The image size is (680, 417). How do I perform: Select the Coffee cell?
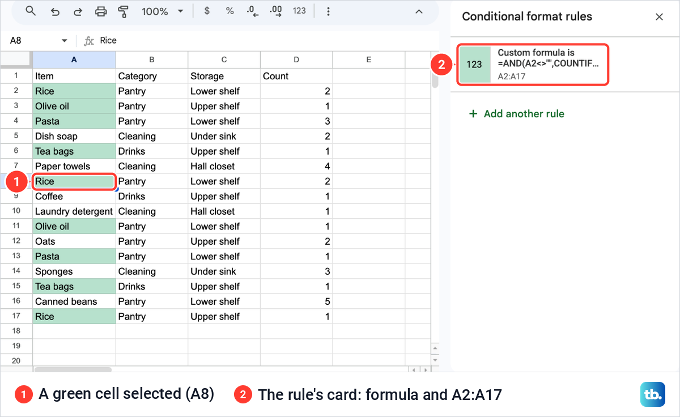pyautogui.click(x=74, y=196)
